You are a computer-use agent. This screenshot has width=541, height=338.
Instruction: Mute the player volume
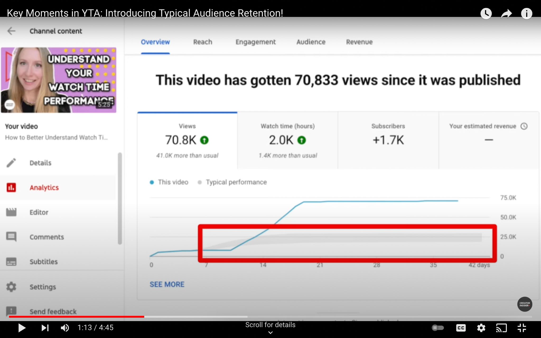click(x=65, y=328)
